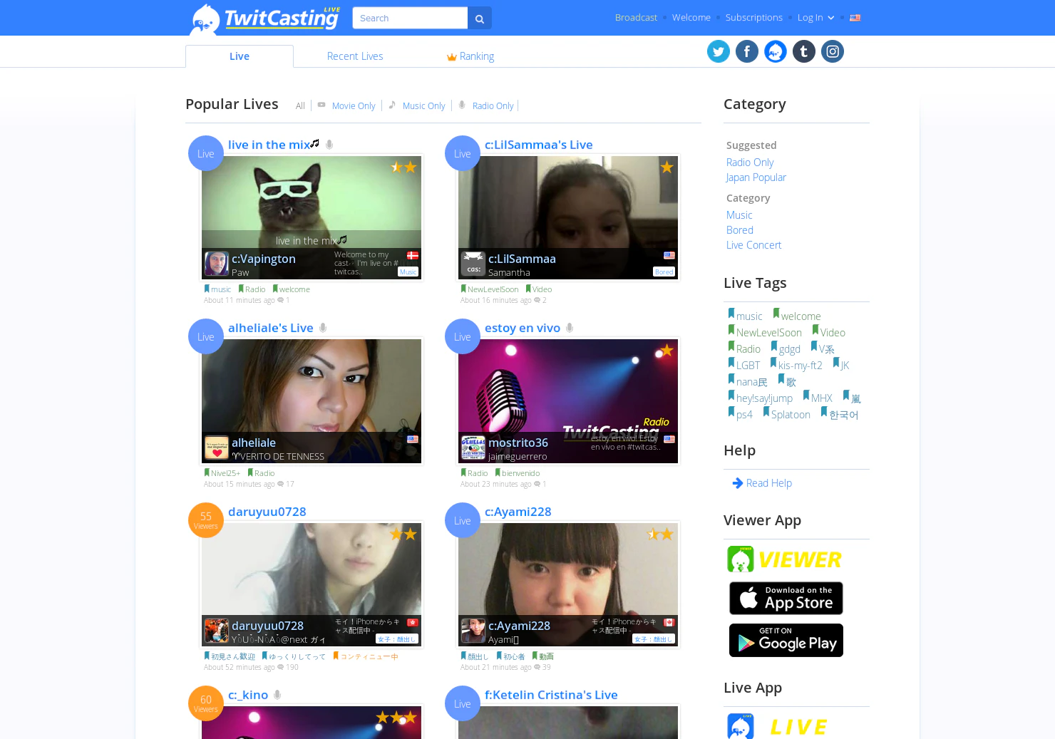The image size is (1055, 739).
Task: Open the Facebook social icon
Action: (747, 51)
